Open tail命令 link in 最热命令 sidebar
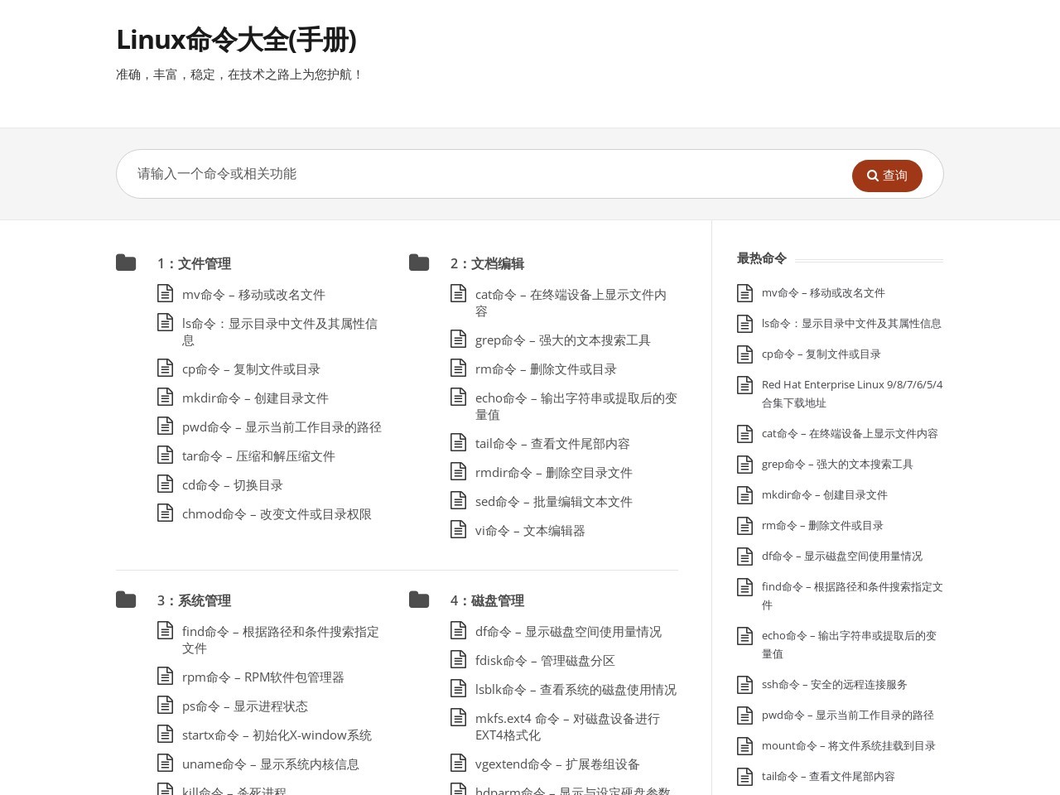 click(828, 777)
